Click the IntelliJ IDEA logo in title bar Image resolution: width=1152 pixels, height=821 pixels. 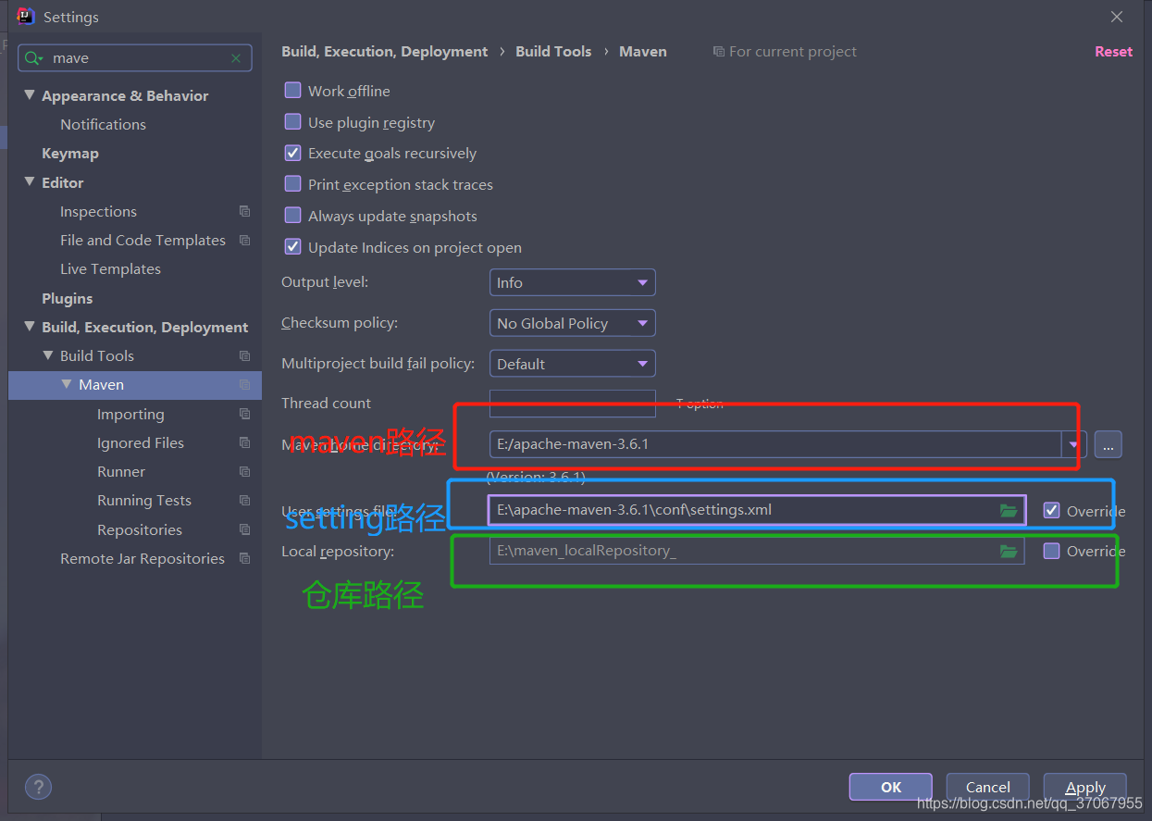[26, 17]
